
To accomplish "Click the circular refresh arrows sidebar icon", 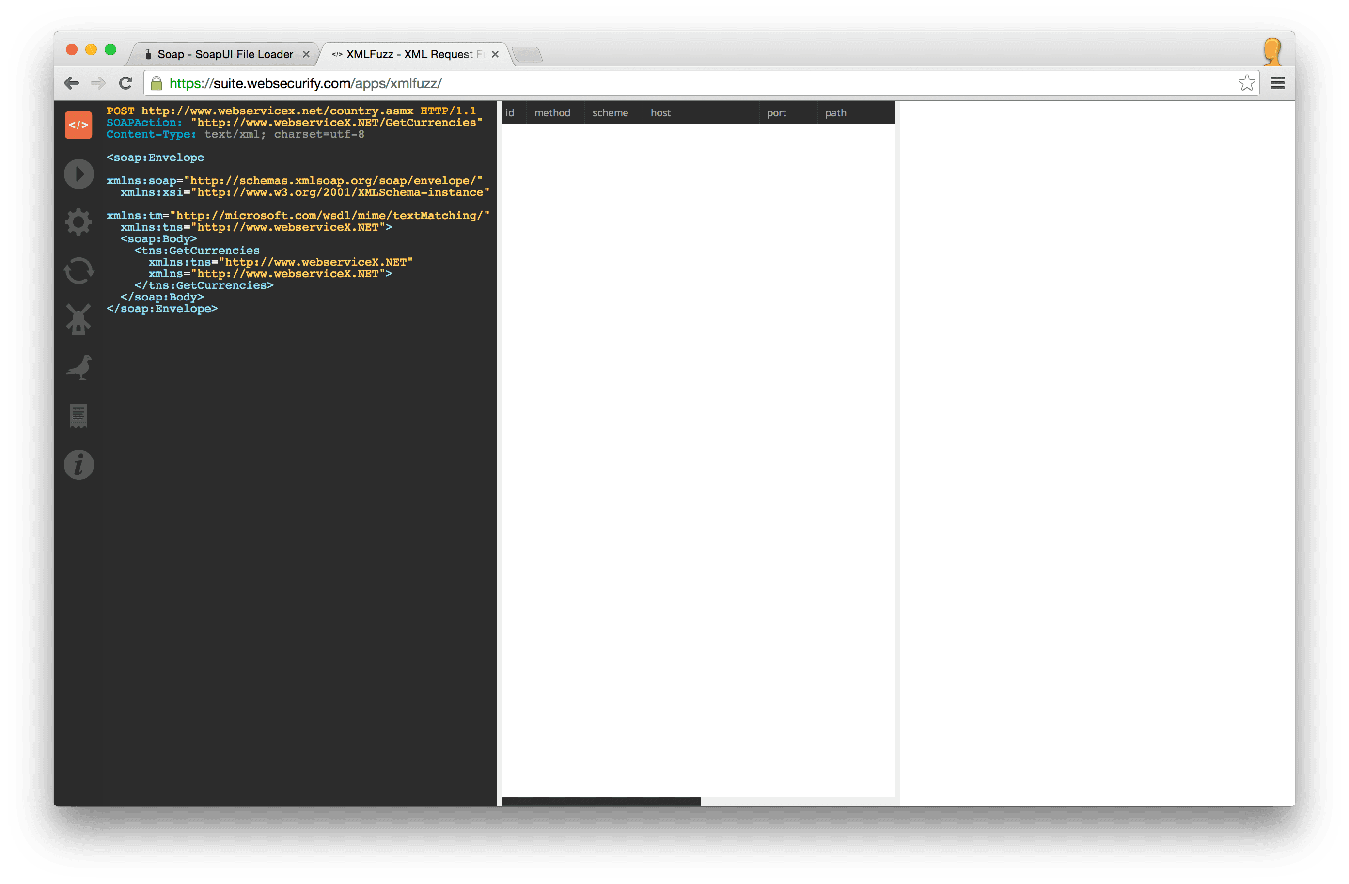I will pos(78,270).
